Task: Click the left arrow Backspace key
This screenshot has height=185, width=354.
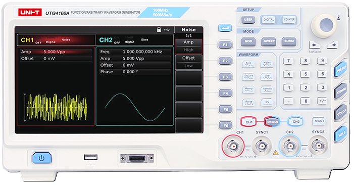Action: pos(314,45)
